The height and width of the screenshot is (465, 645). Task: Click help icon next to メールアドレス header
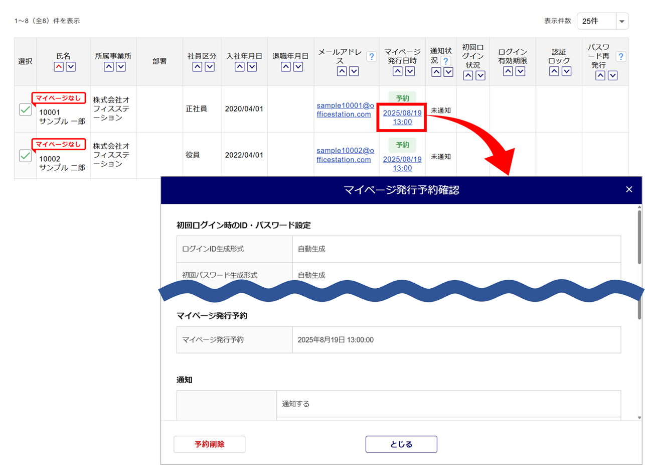372,57
